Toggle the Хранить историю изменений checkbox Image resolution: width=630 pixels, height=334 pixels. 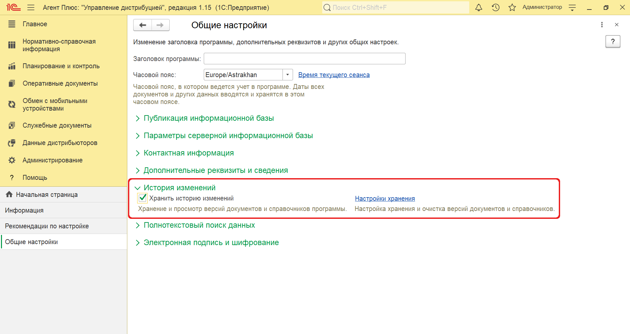[142, 198]
